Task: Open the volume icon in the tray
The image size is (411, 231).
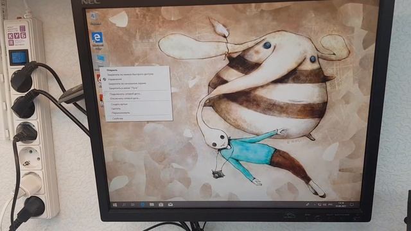Action: point(324,205)
